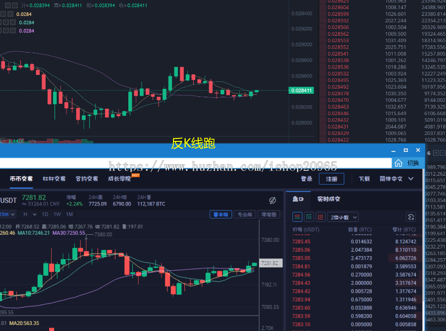Toggle the crossed-out eye icon in the ticker header

(273, 200)
